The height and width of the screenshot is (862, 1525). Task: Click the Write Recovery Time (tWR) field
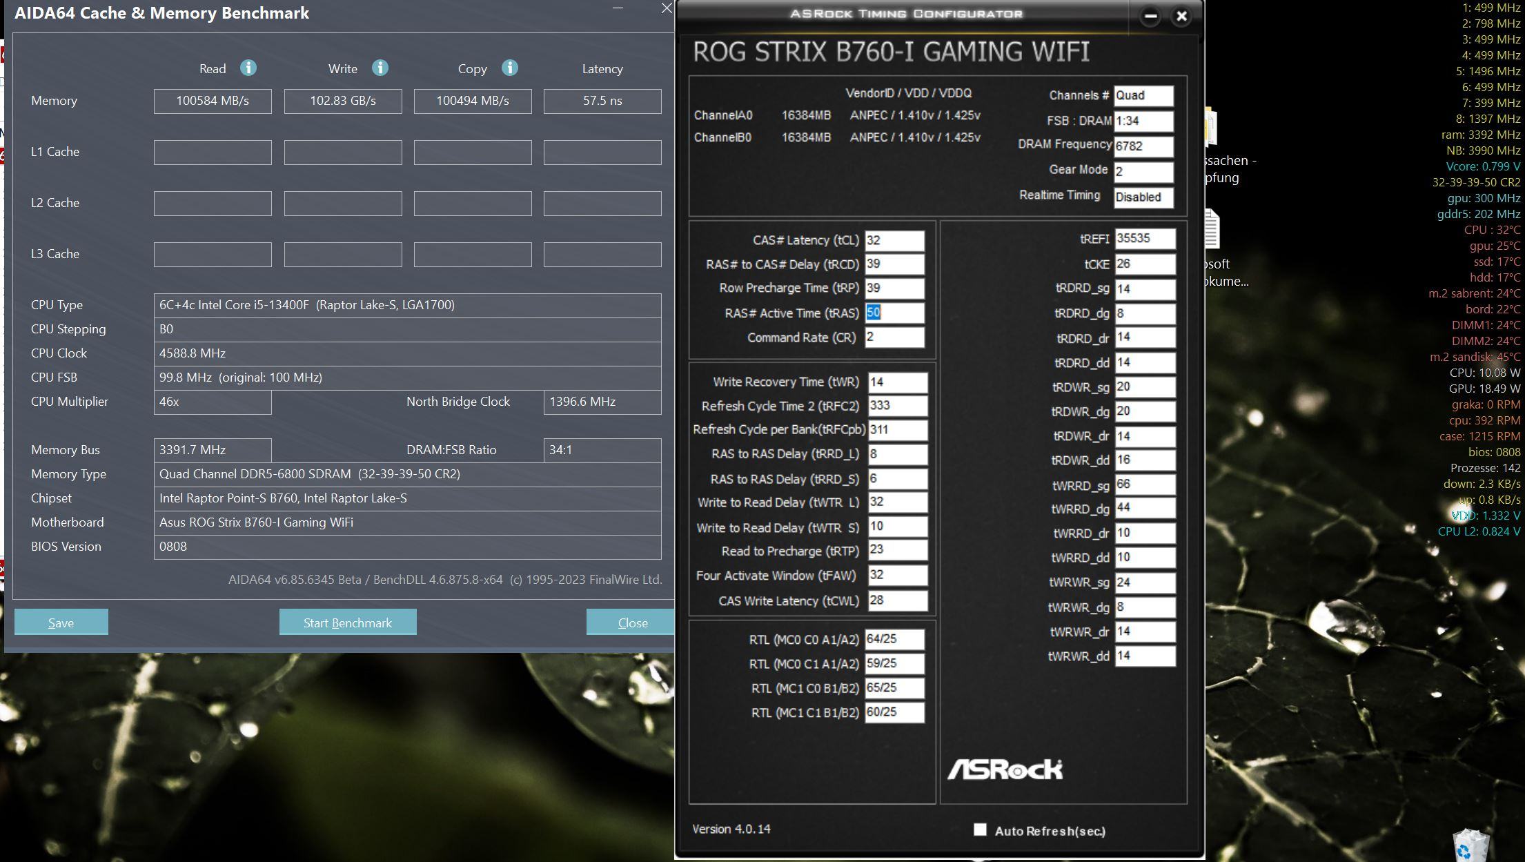tap(898, 382)
